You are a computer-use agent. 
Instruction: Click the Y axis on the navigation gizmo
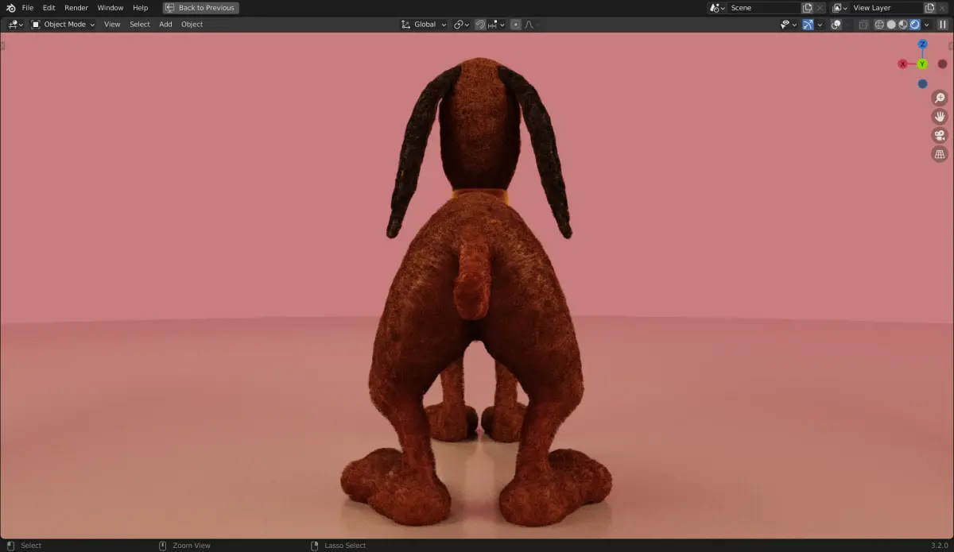click(x=921, y=64)
